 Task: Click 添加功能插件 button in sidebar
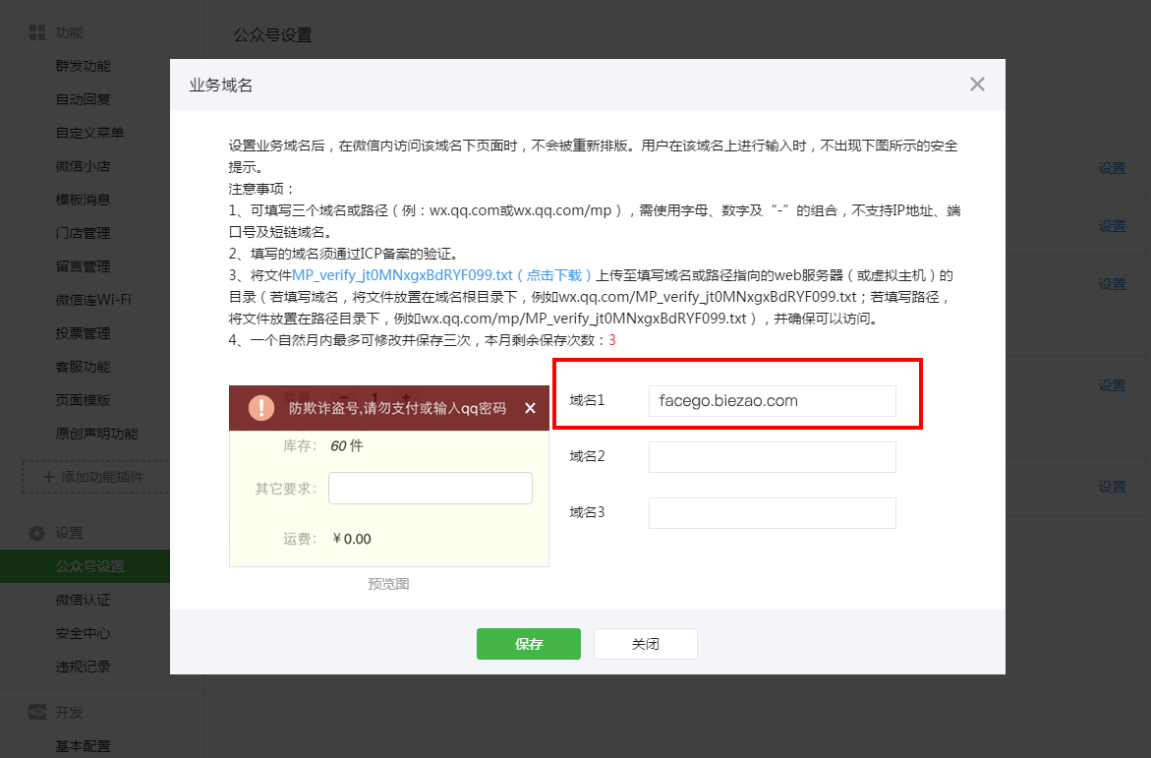(98, 477)
